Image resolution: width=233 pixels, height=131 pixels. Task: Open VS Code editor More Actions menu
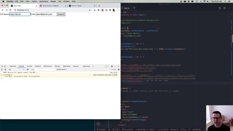[229, 8]
